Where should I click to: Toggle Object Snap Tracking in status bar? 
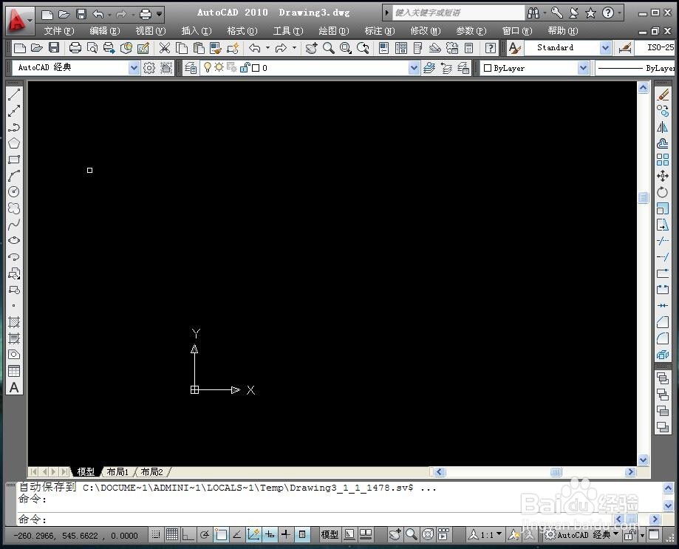tap(237, 535)
